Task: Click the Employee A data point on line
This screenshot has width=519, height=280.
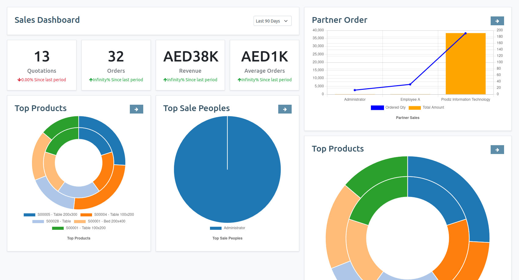Action: 410,84
